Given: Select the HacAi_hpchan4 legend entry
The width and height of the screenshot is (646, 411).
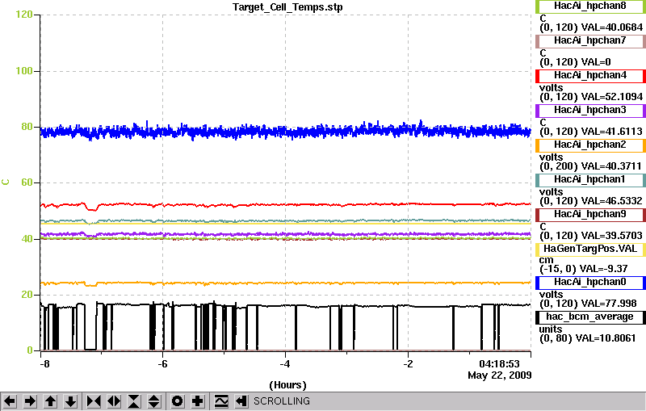Looking at the screenshot, I should coord(590,76).
